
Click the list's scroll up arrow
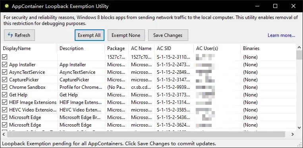[299, 47]
